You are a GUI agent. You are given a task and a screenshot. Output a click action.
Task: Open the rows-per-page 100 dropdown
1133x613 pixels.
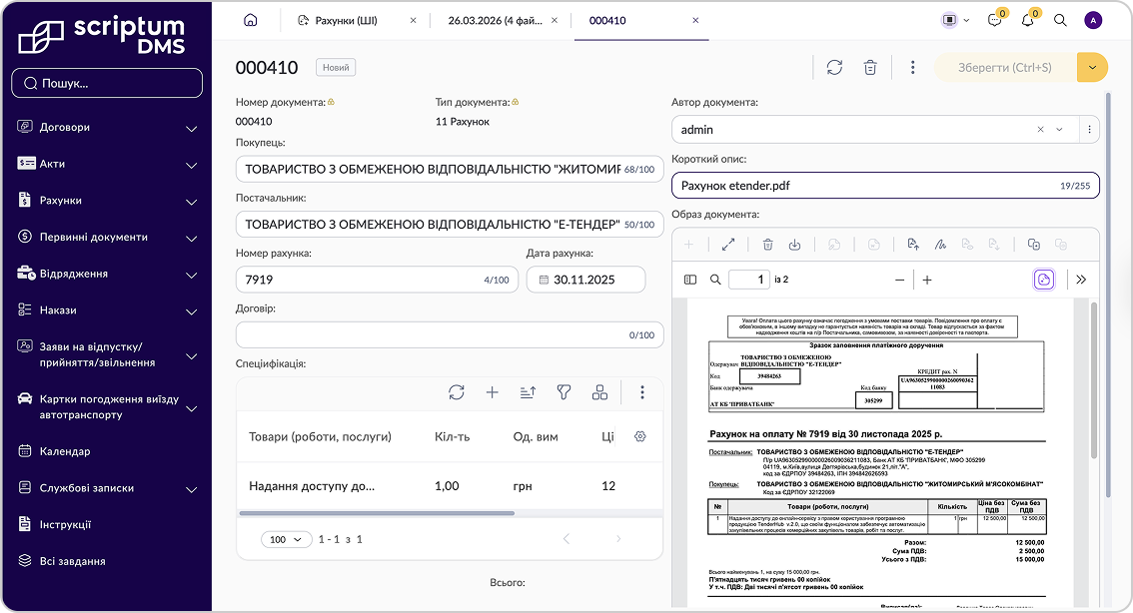(x=286, y=539)
